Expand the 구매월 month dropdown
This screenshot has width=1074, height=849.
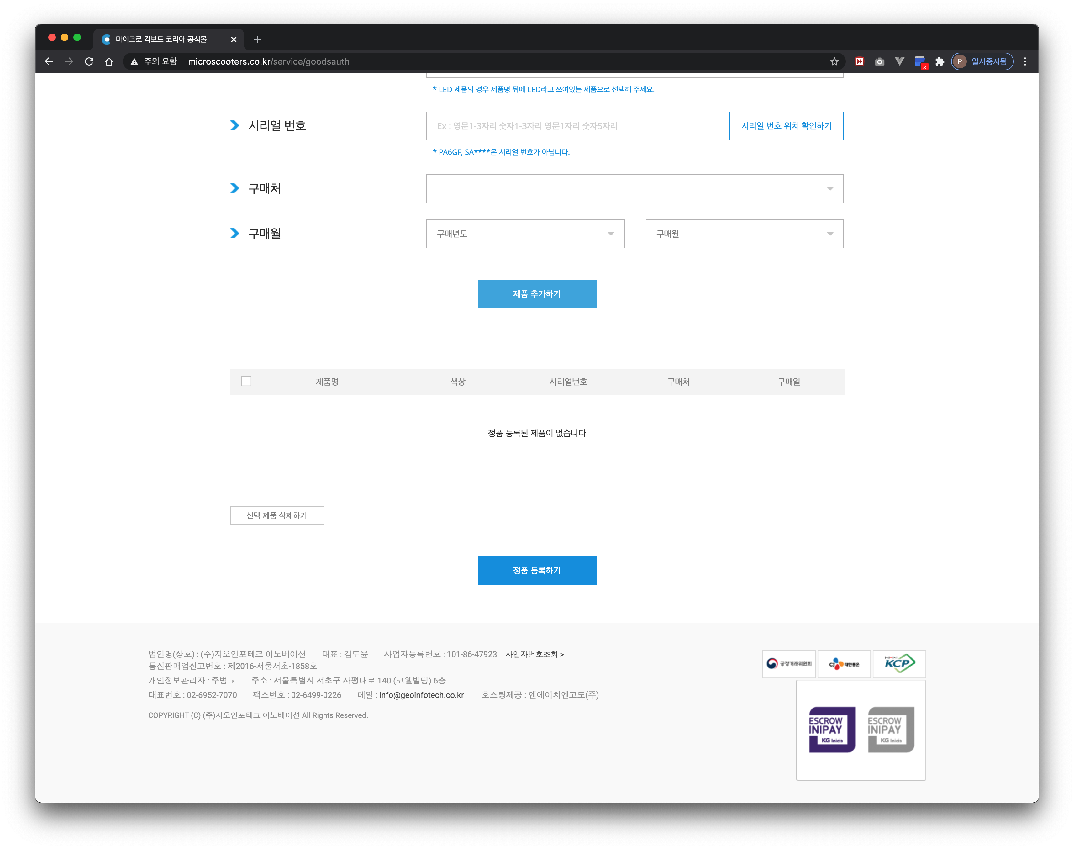click(x=744, y=234)
